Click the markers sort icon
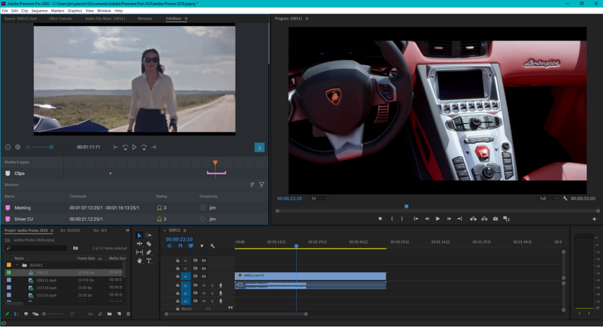 click(252, 185)
